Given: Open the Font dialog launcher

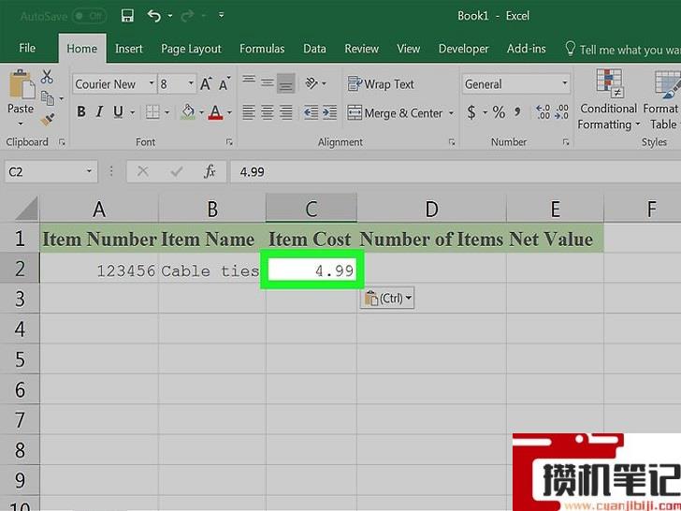Looking at the screenshot, I should 229,142.
